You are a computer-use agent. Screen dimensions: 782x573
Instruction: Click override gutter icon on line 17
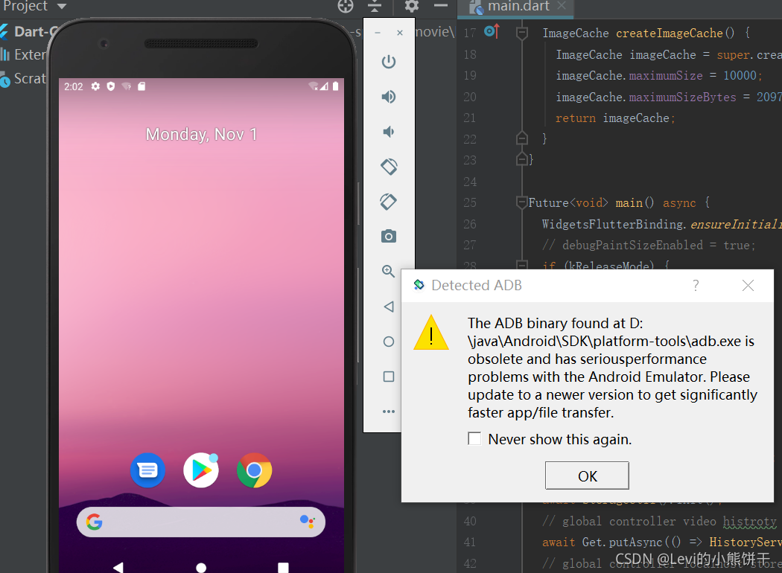point(492,31)
